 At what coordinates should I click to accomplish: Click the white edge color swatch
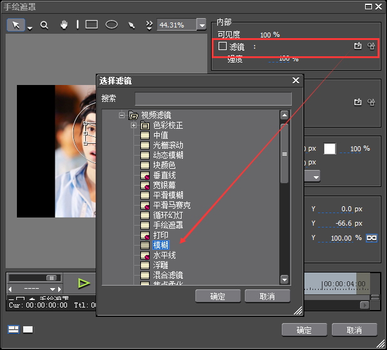click(x=330, y=149)
